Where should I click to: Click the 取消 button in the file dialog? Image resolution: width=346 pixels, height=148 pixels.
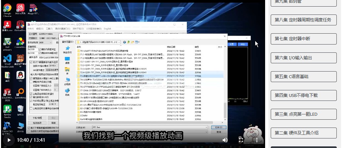[219, 132]
